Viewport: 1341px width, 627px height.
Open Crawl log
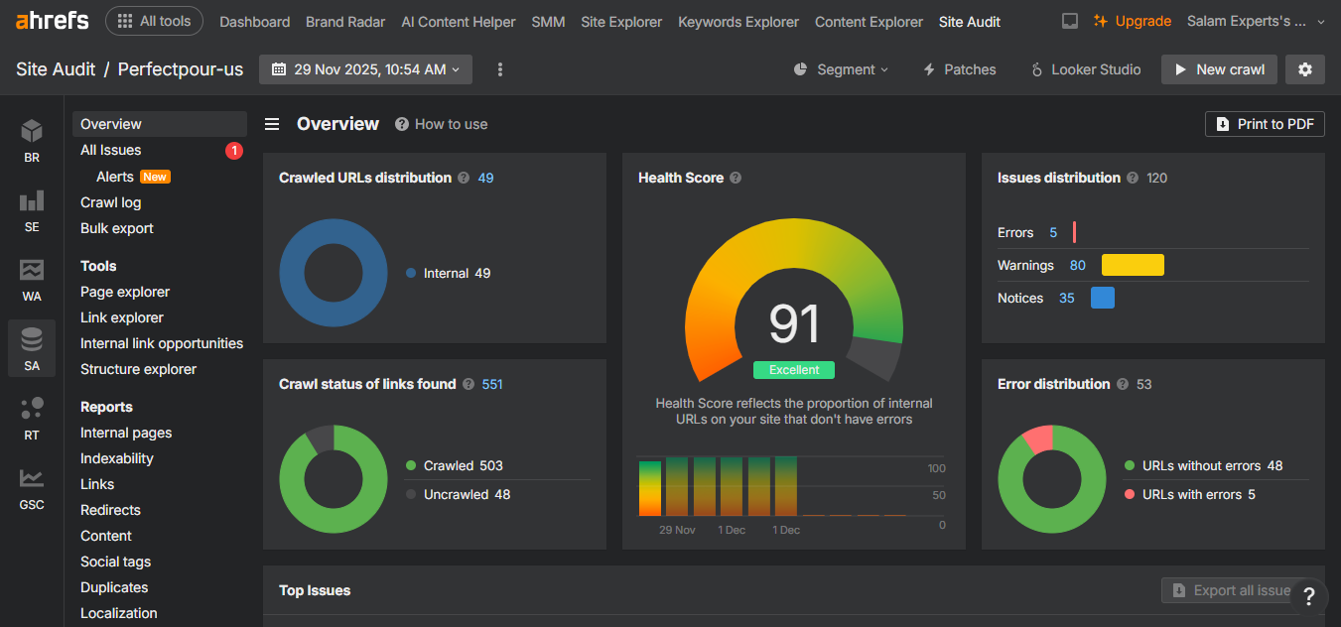click(x=111, y=202)
